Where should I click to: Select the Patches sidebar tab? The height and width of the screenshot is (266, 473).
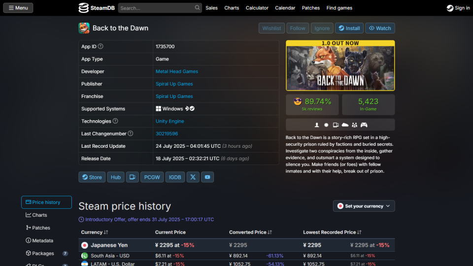click(x=46, y=228)
